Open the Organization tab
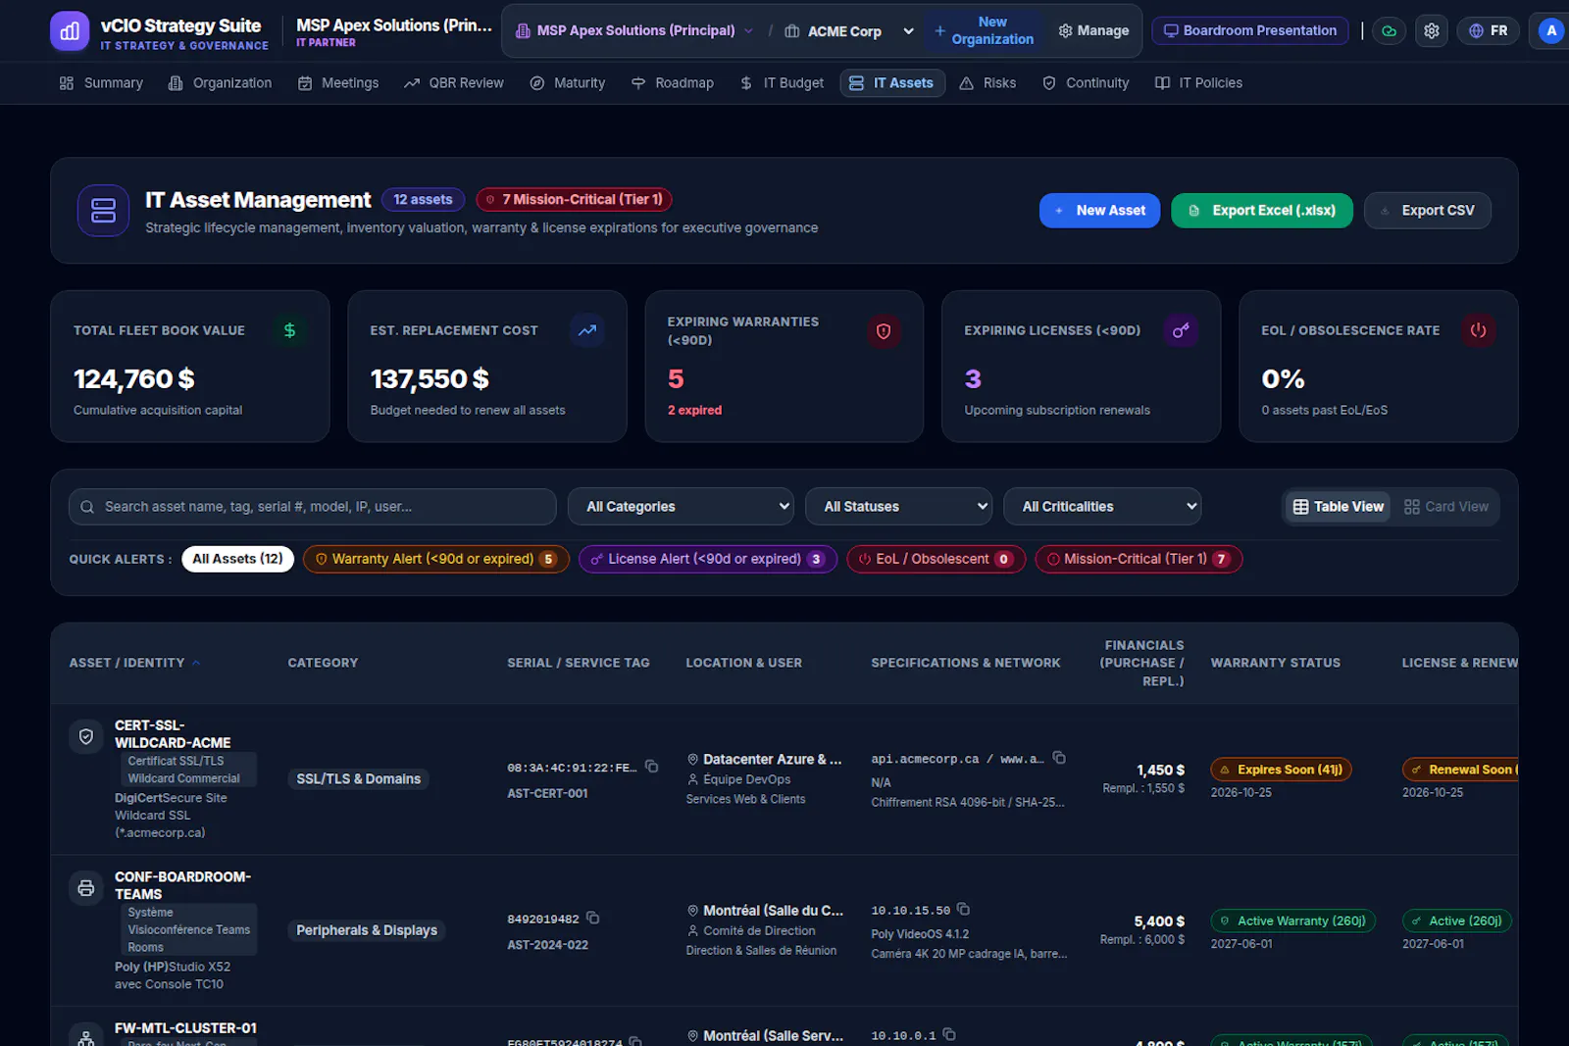The image size is (1569, 1046). tap(220, 83)
